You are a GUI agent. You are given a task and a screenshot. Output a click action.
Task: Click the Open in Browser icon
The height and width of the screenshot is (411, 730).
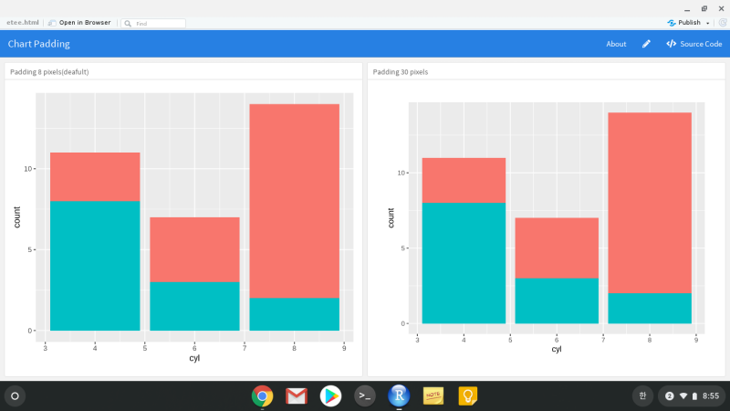[x=52, y=23]
